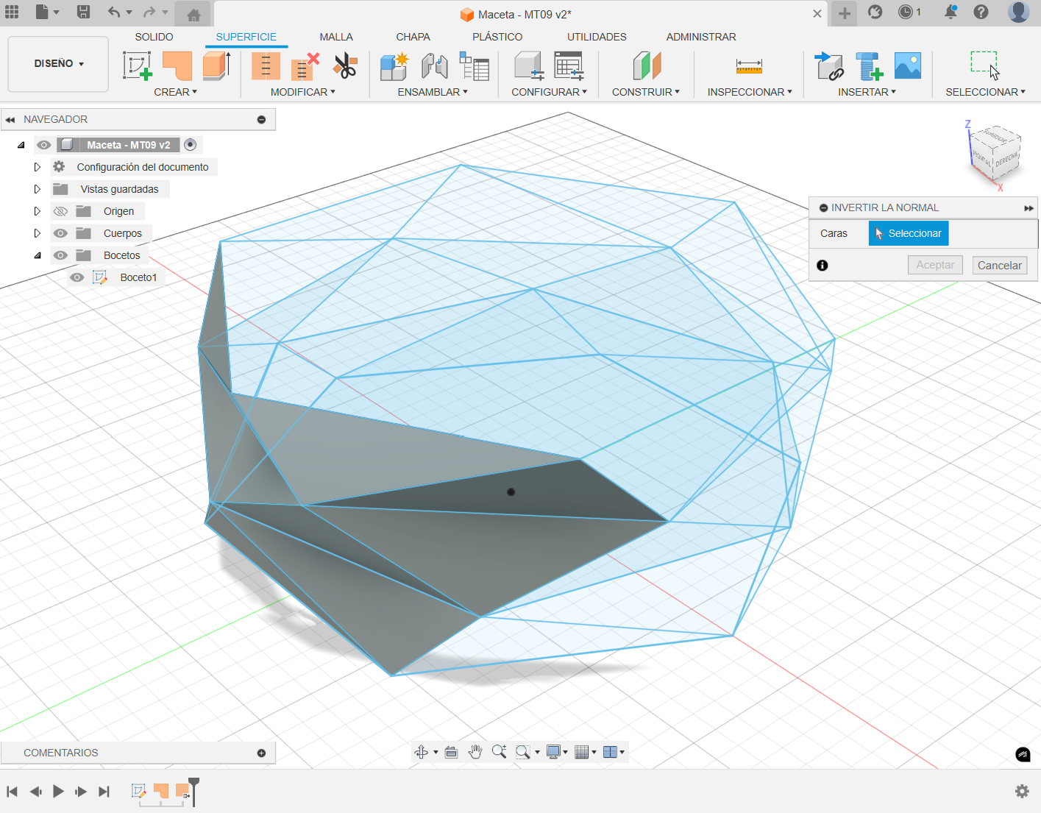Click the ViewCube
The width and height of the screenshot is (1041, 813).
(x=995, y=154)
